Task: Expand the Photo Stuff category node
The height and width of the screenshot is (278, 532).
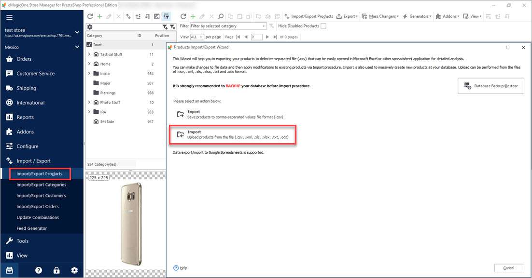Action: point(89,102)
